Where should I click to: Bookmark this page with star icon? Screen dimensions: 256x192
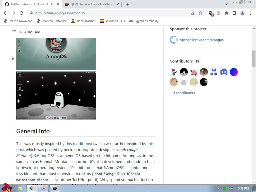(x=200, y=13)
